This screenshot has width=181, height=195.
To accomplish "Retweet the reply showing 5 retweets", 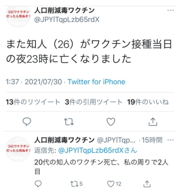I will (x=76, y=184).
